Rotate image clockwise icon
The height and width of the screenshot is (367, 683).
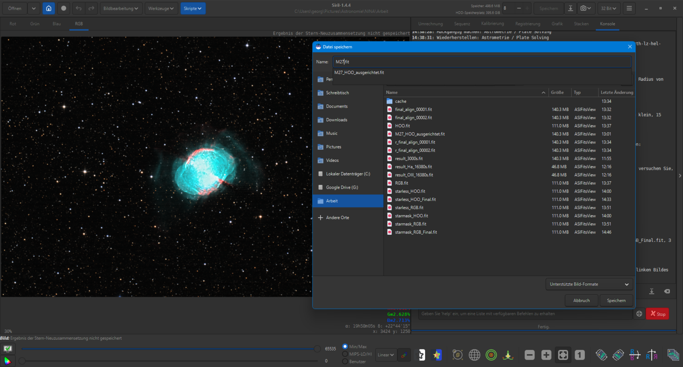pyautogui.click(x=618, y=355)
